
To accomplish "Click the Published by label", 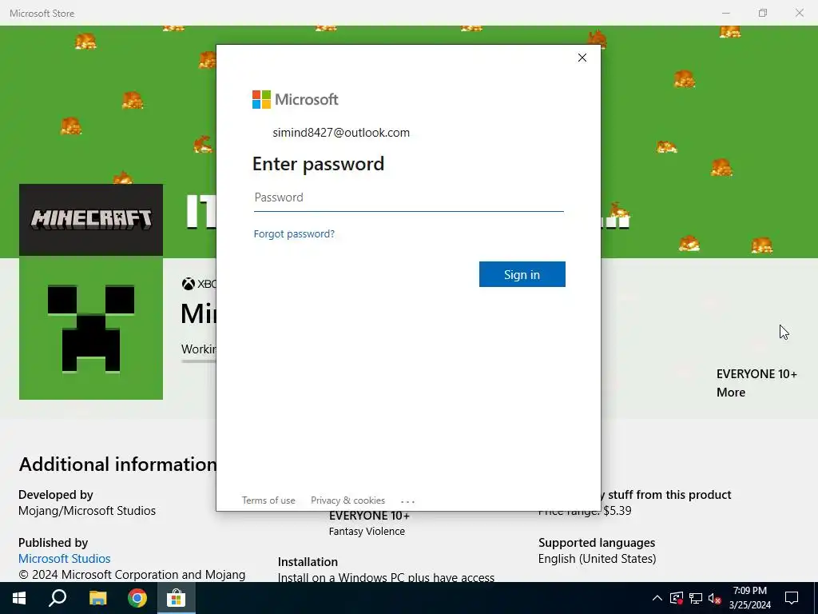I will coord(54,543).
